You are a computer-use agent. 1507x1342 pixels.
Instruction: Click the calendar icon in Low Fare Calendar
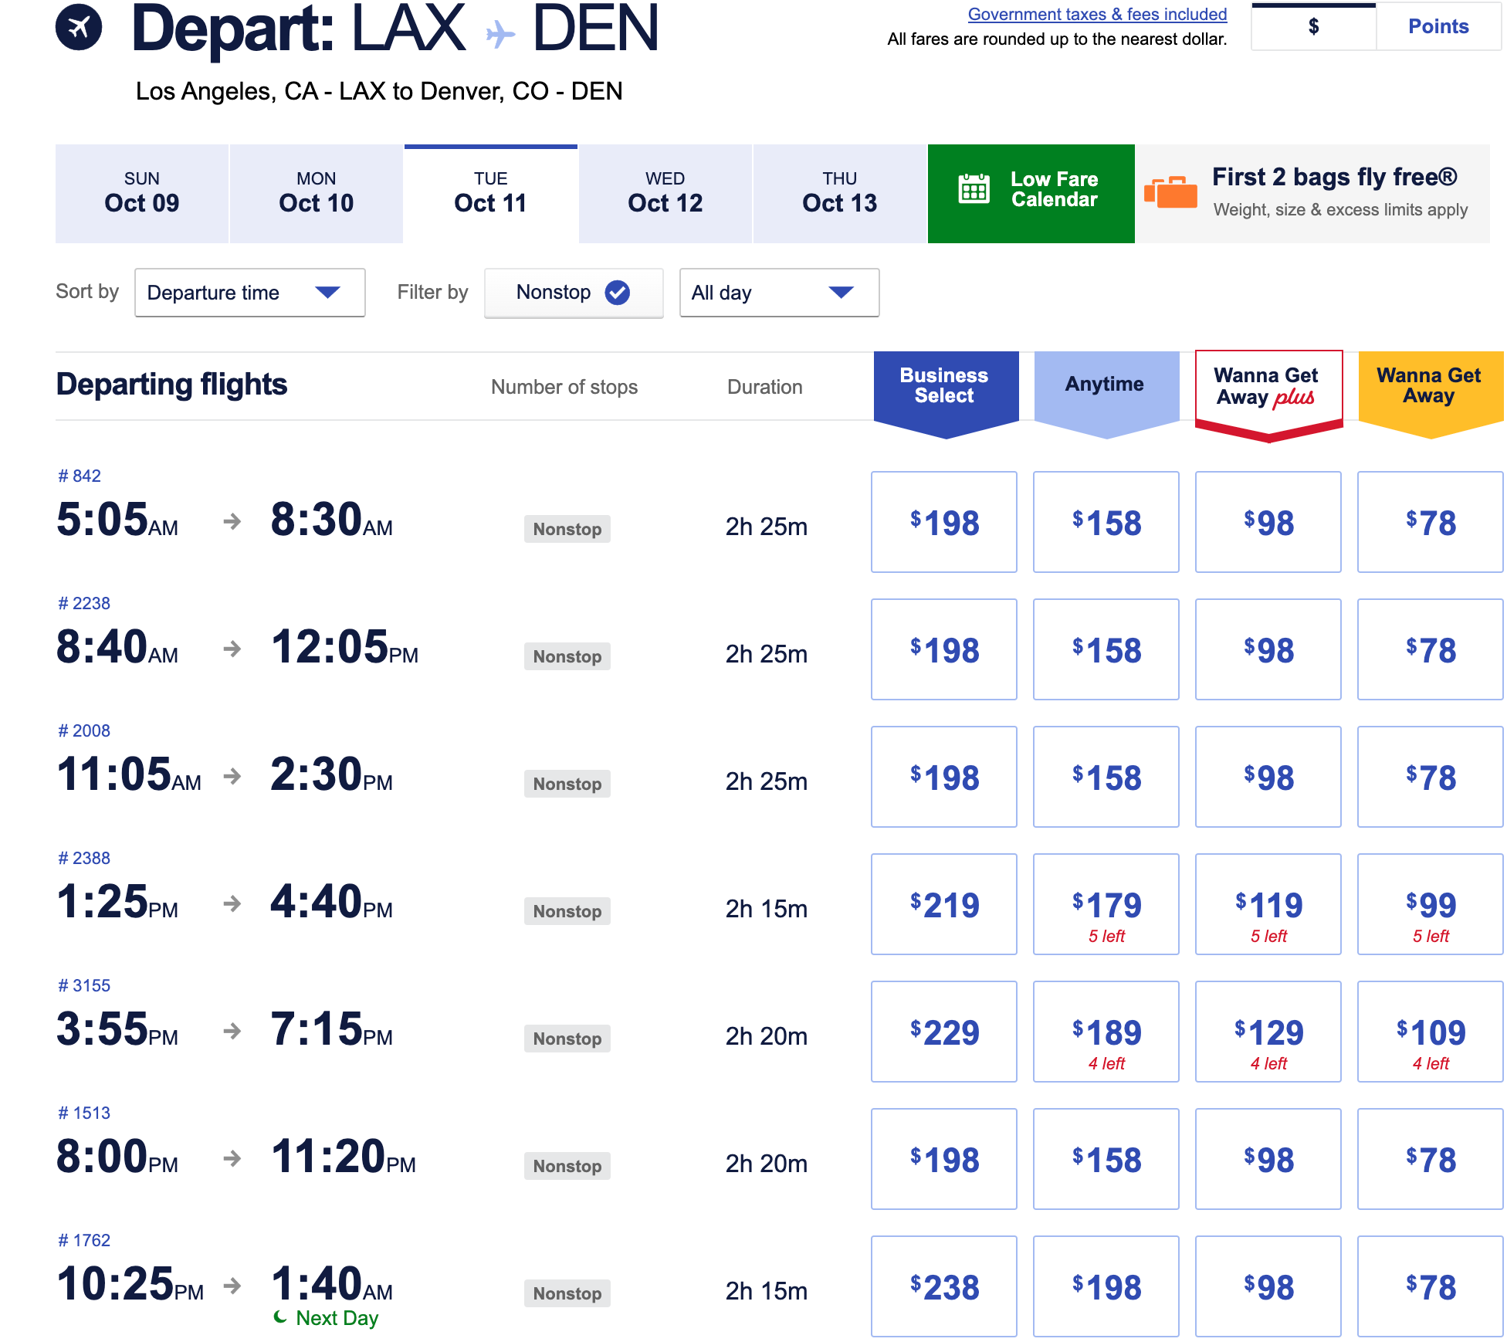(974, 188)
